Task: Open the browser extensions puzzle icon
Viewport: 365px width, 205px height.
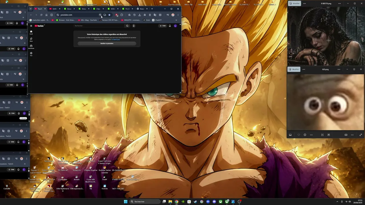Action: pyautogui.click(x=122, y=15)
